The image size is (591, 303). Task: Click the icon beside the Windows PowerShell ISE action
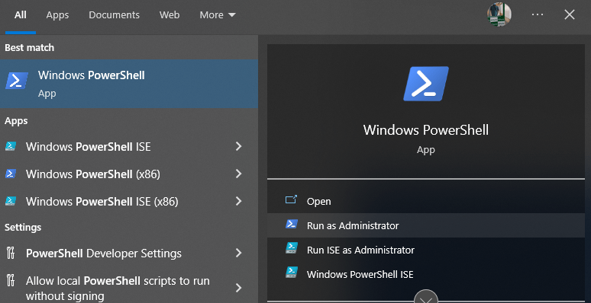(x=292, y=273)
